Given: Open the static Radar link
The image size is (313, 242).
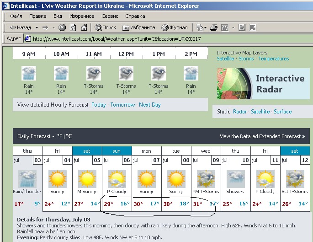Looking at the screenshot, I should point(240,112).
